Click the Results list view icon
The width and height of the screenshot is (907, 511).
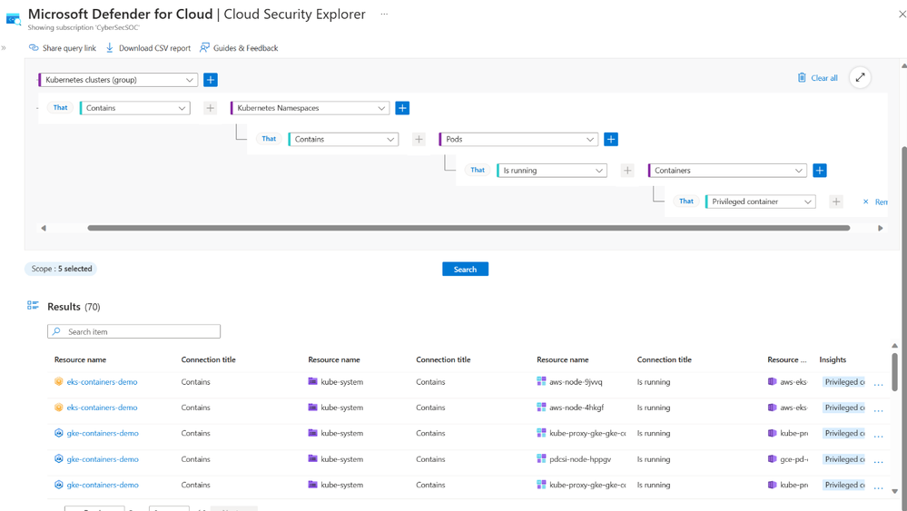pyautogui.click(x=33, y=305)
